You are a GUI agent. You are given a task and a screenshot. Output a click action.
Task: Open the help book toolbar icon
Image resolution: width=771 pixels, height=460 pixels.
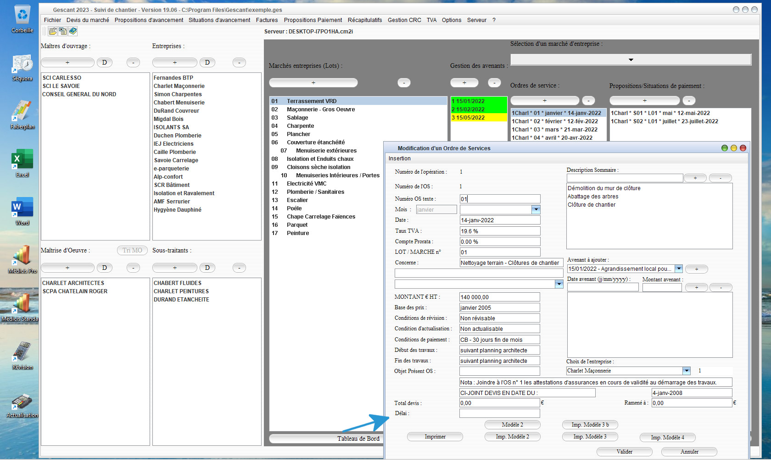[73, 31]
